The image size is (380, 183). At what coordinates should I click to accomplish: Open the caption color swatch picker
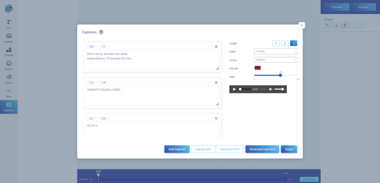pos(258,68)
